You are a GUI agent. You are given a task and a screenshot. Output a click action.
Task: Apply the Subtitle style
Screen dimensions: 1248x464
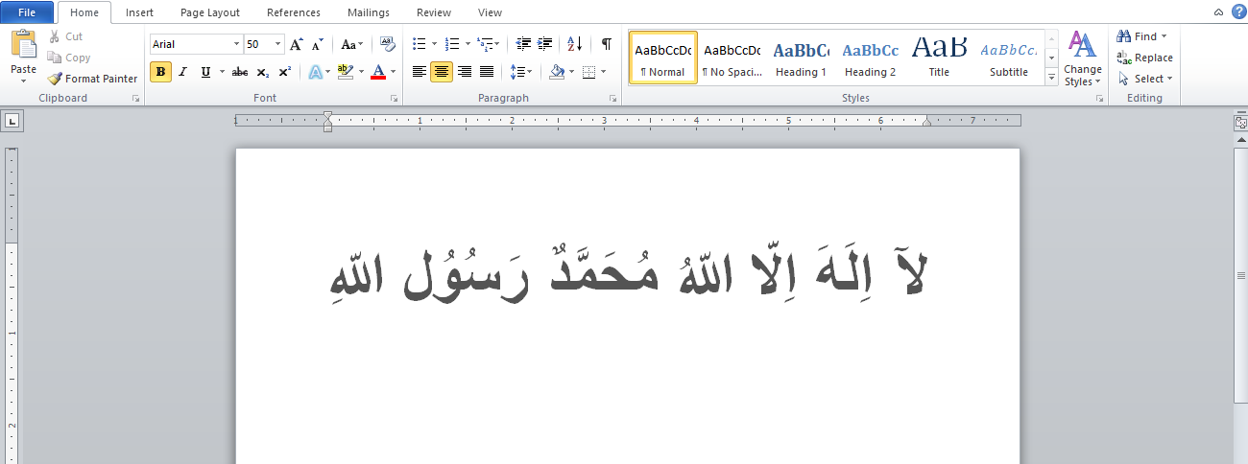pos(1009,58)
